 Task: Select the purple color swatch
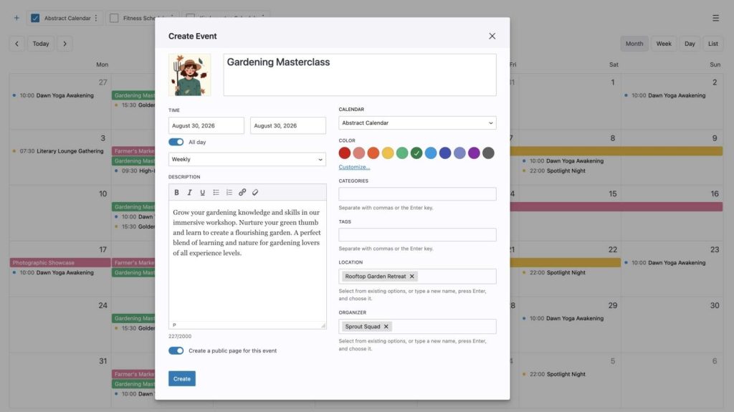click(474, 153)
